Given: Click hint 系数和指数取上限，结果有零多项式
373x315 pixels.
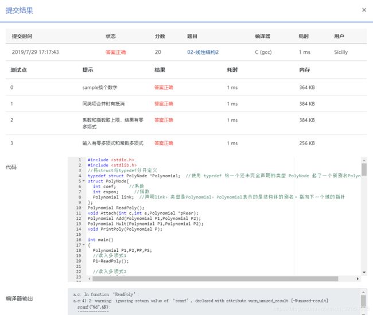Looking at the screenshot, I should pyautogui.click(x=112, y=123).
